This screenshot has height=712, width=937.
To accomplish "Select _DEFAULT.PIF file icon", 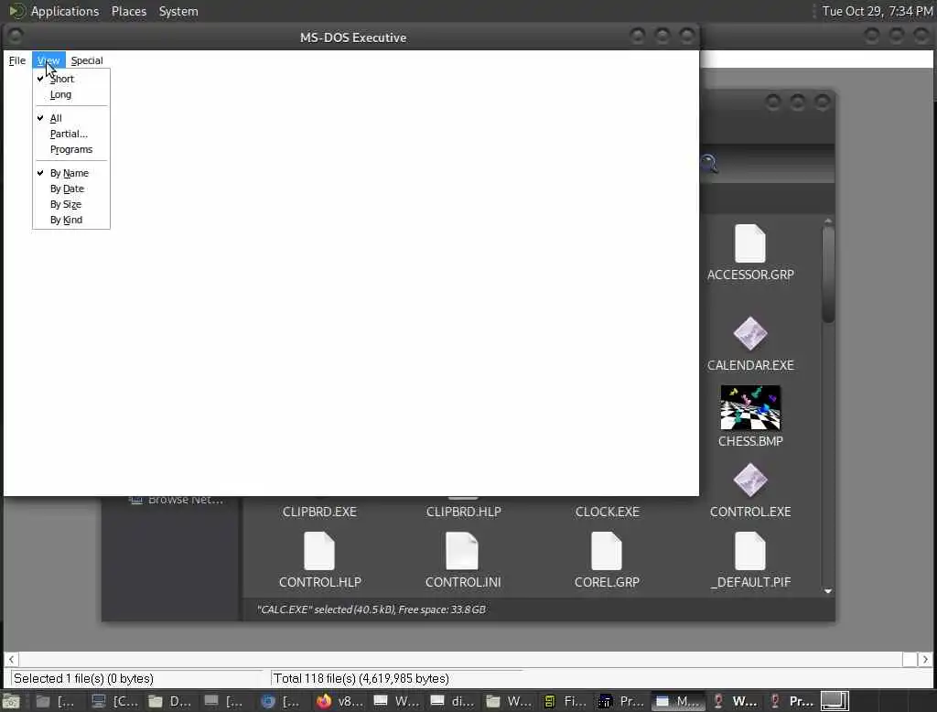I will point(750,551).
